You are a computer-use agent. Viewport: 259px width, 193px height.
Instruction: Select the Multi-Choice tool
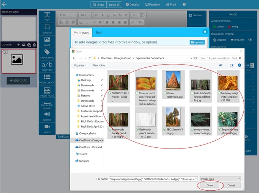[47, 79]
